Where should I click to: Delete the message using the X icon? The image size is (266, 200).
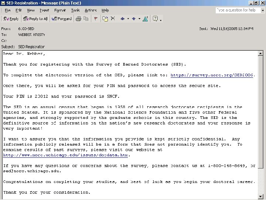pyautogui.click(x=113, y=19)
